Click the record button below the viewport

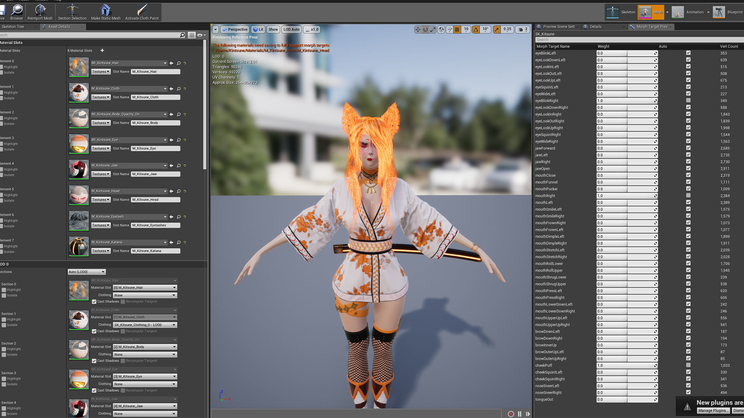tap(511, 414)
